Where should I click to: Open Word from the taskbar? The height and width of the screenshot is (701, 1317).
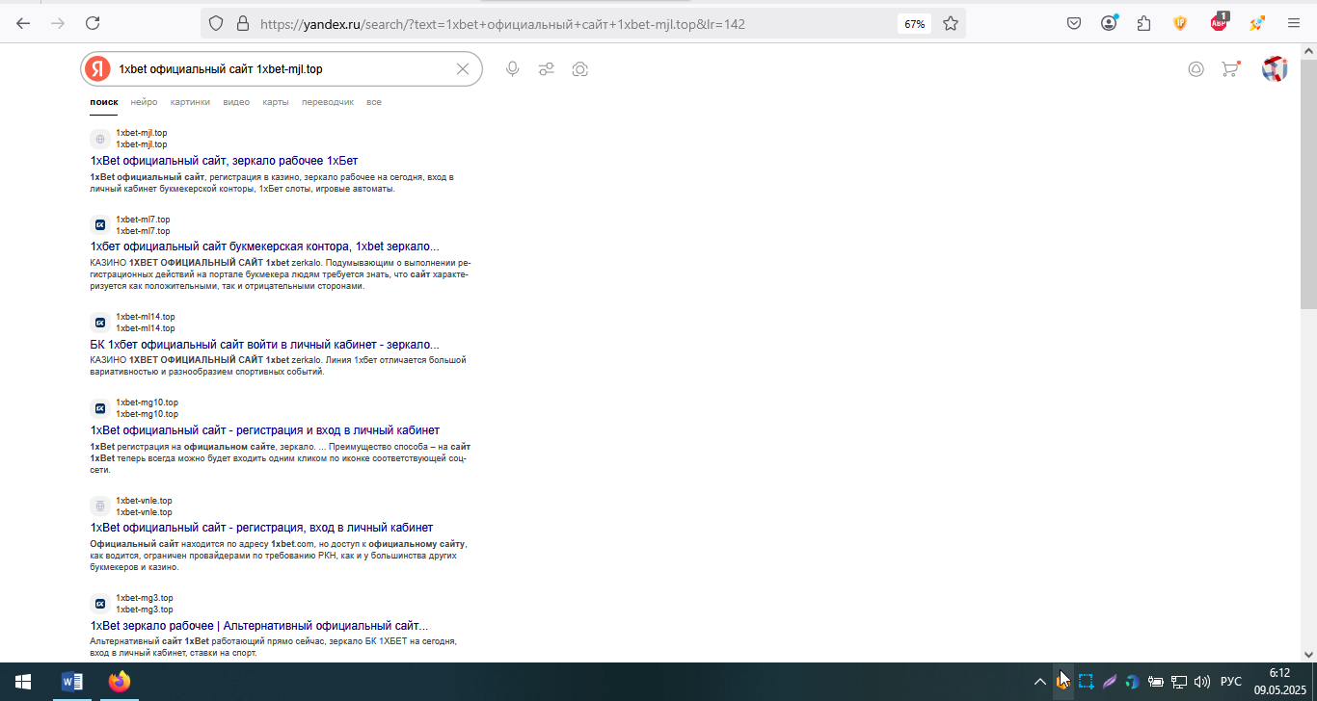pos(72,682)
